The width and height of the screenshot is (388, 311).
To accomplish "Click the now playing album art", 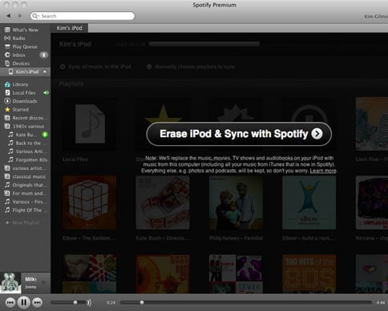I will tap(10, 283).
